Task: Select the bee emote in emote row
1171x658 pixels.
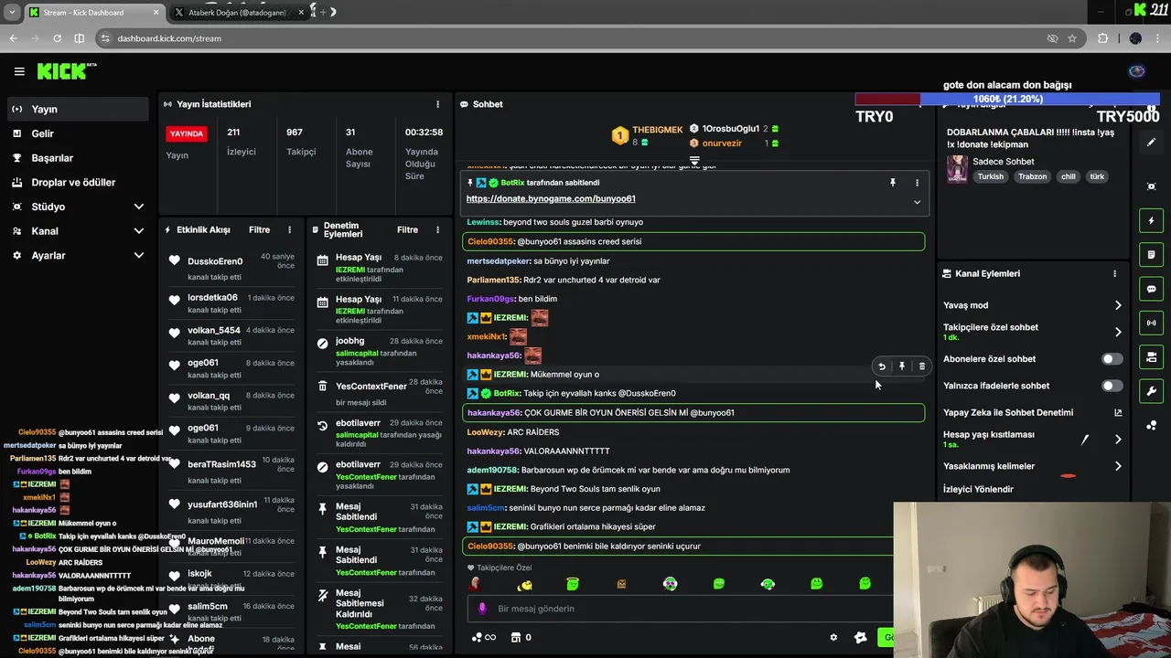Action: [524, 585]
